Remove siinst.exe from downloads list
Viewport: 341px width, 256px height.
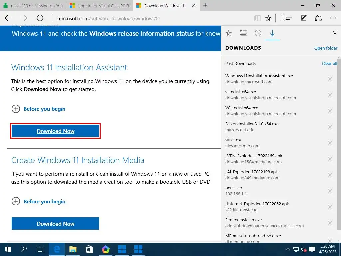coord(330,143)
